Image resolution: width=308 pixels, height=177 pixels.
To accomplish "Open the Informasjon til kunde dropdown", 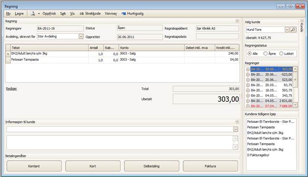I will click(x=236, y=129).
